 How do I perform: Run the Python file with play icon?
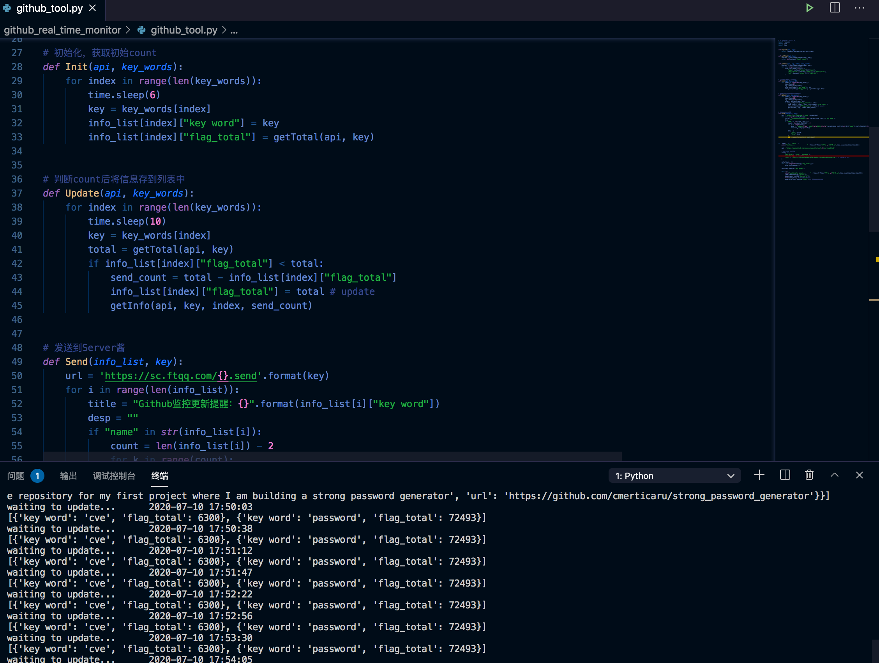[x=810, y=8]
